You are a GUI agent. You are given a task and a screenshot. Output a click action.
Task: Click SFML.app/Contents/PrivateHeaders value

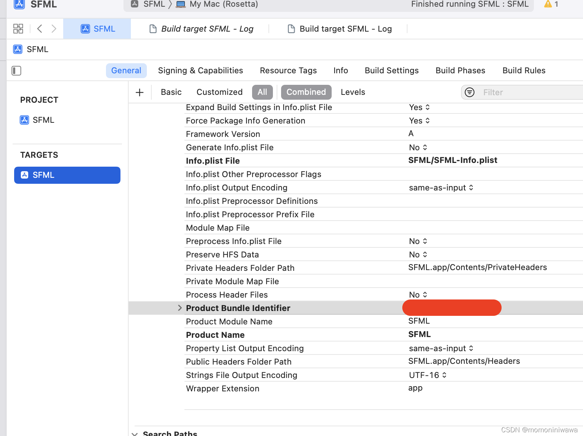tap(477, 267)
